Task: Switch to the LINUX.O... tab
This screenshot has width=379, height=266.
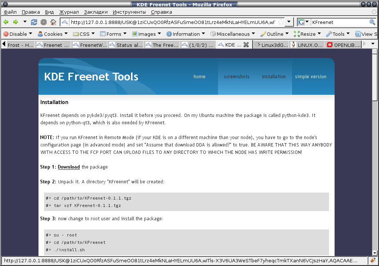Action: pyautogui.click(x=307, y=45)
